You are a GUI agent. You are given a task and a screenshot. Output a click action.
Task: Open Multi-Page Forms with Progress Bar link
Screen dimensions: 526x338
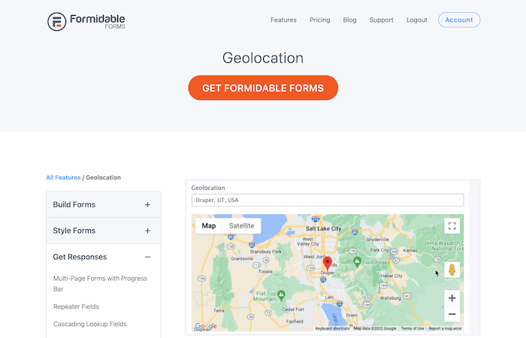pyautogui.click(x=100, y=284)
